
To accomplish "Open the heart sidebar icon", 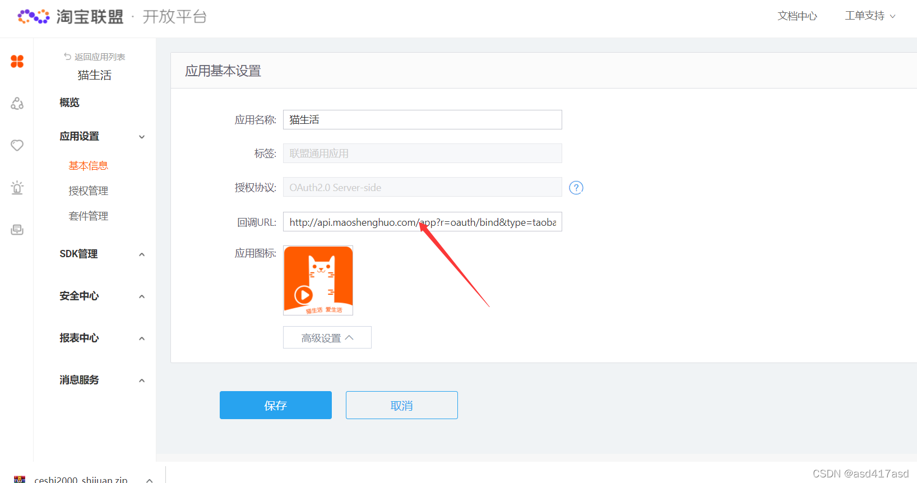I will pos(17,146).
